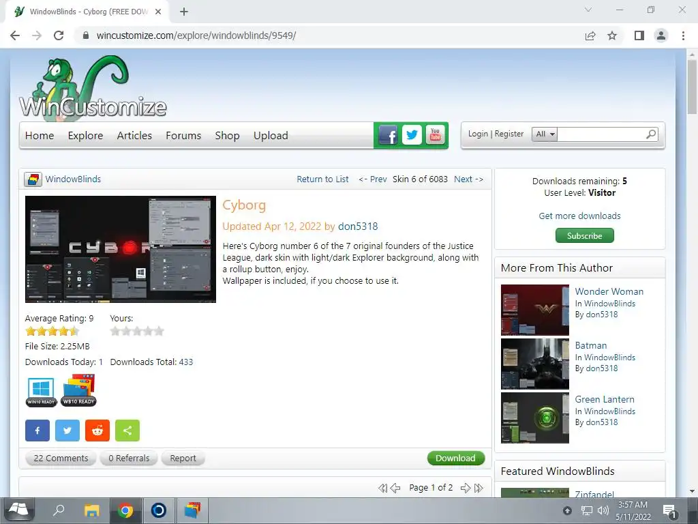Screen dimensions: 698x524
Task: Click the volume icon in system tray
Action: (603, 510)
